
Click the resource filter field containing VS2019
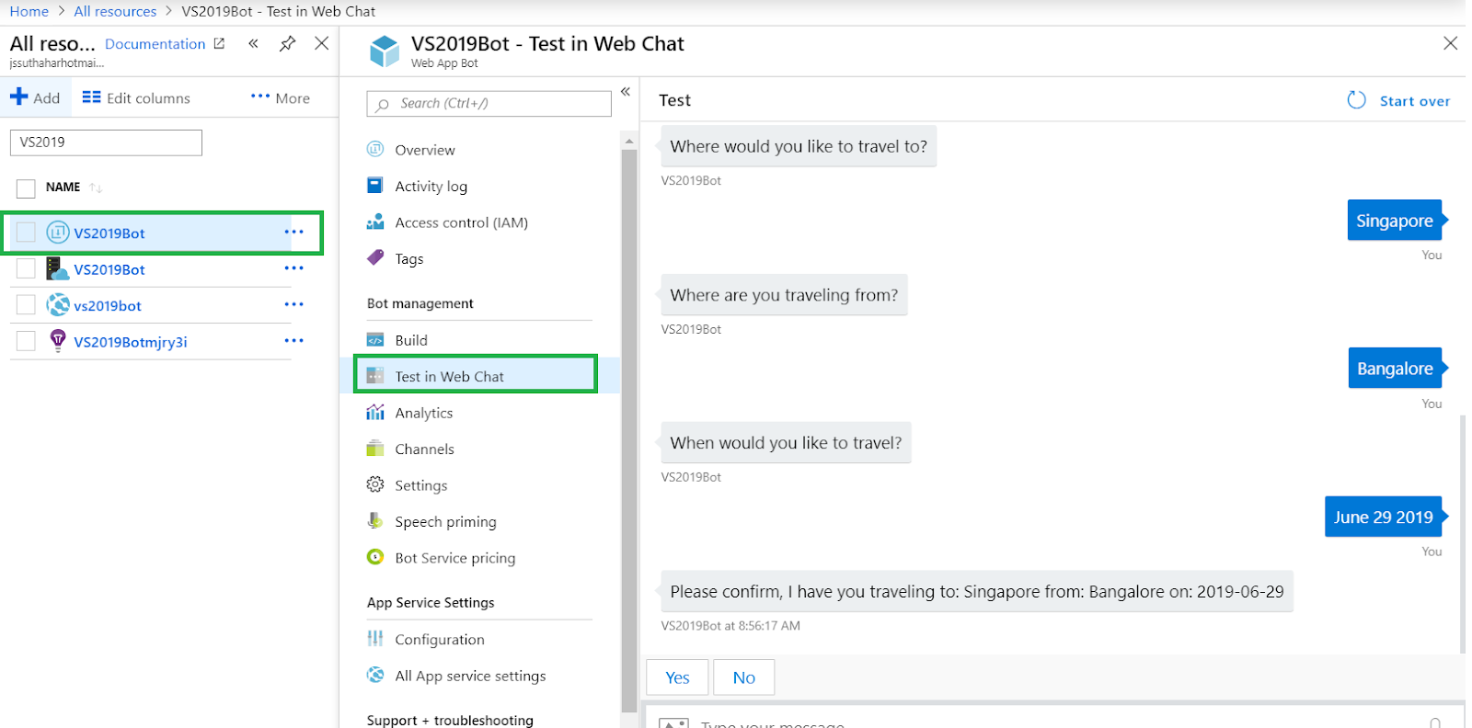(106, 142)
